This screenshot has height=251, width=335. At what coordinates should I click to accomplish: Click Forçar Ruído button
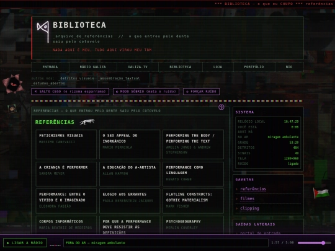pyautogui.click(x=201, y=91)
